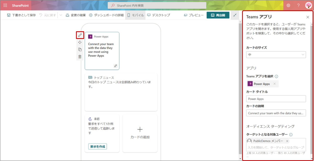Add a new card with カードの追加

(x=140, y=133)
